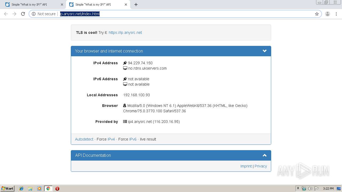Click the 3:22 PM taskbar clock

point(328,189)
